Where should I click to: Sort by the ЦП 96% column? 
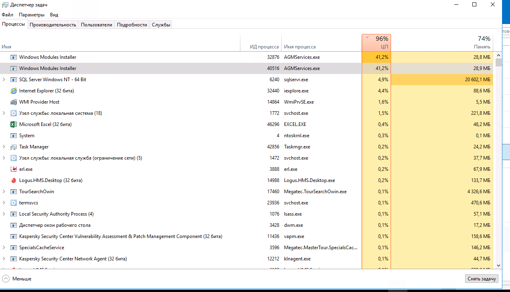click(376, 43)
